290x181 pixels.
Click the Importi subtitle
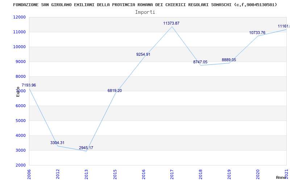tap(145, 12)
